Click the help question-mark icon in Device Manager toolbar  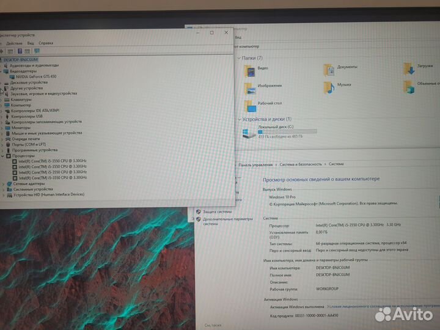pos(20,51)
